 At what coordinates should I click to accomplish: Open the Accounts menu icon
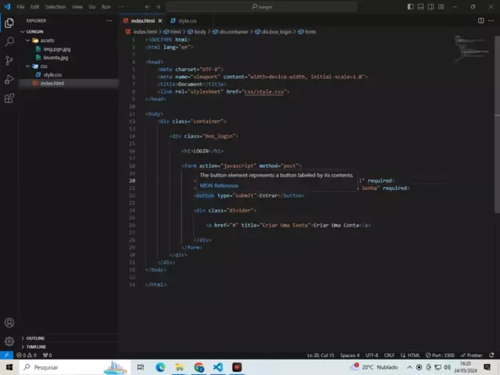pos(9,323)
